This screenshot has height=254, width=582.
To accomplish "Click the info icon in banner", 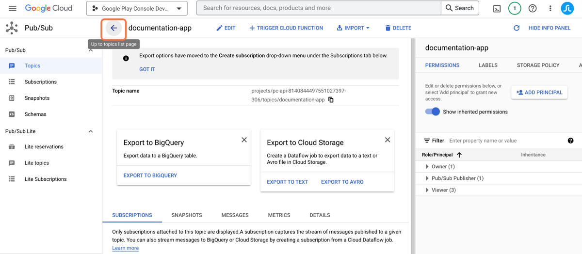I will point(126,58).
